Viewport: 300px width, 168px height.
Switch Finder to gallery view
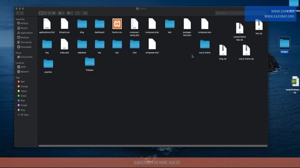pos(54,13)
